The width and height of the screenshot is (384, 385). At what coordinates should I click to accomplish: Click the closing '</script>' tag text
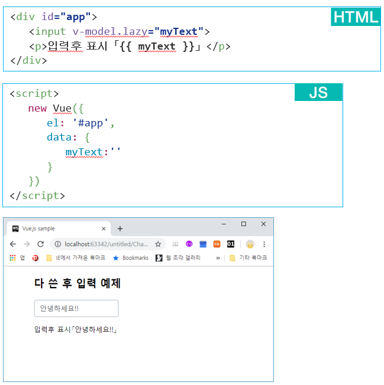point(37,195)
